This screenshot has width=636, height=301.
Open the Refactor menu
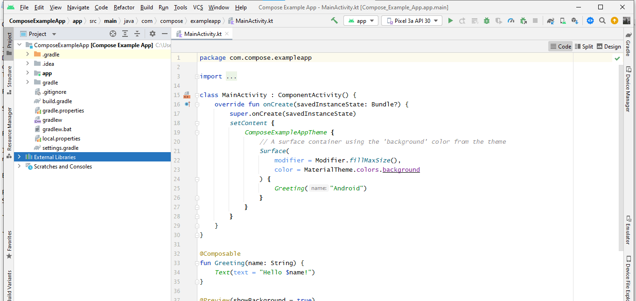124,7
